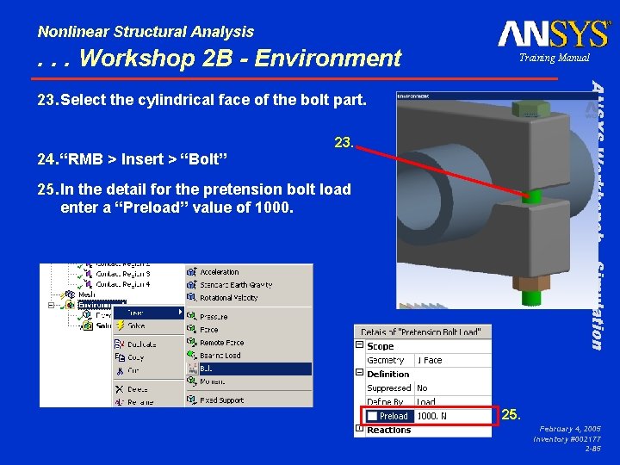This screenshot has width=620, height=465.
Task: Open the Define By Load dropdown
Action: [453, 401]
